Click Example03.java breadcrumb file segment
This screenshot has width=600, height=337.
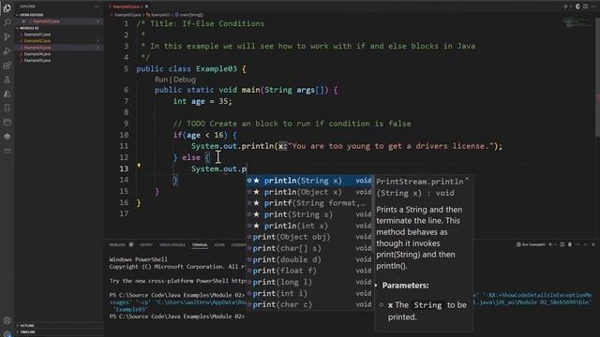pos(127,15)
